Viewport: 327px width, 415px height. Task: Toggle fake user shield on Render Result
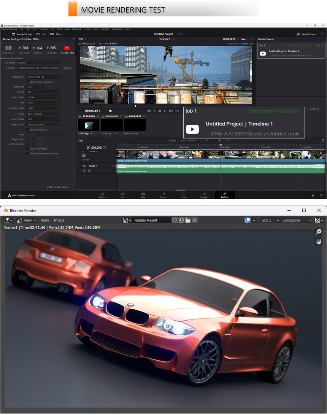coord(175,220)
